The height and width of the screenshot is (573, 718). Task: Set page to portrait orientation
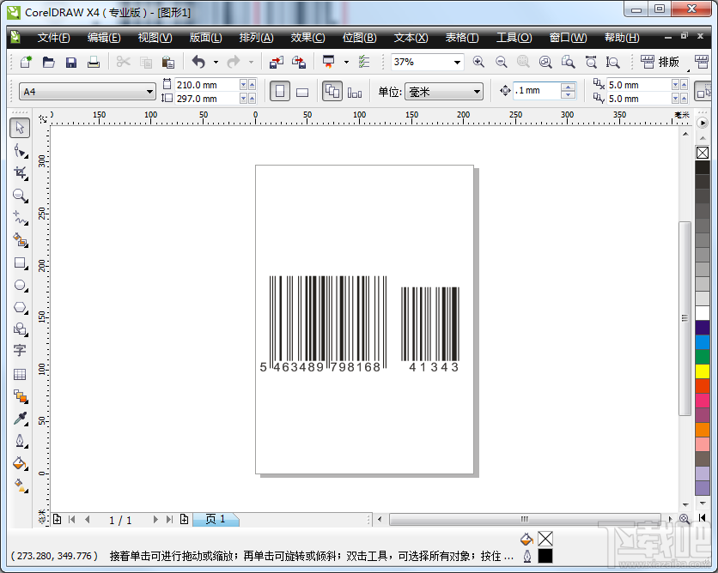280,92
